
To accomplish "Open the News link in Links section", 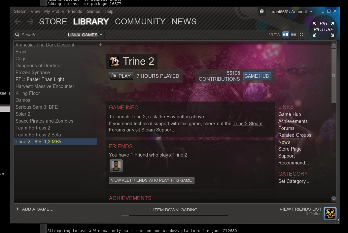I will (x=284, y=142).
